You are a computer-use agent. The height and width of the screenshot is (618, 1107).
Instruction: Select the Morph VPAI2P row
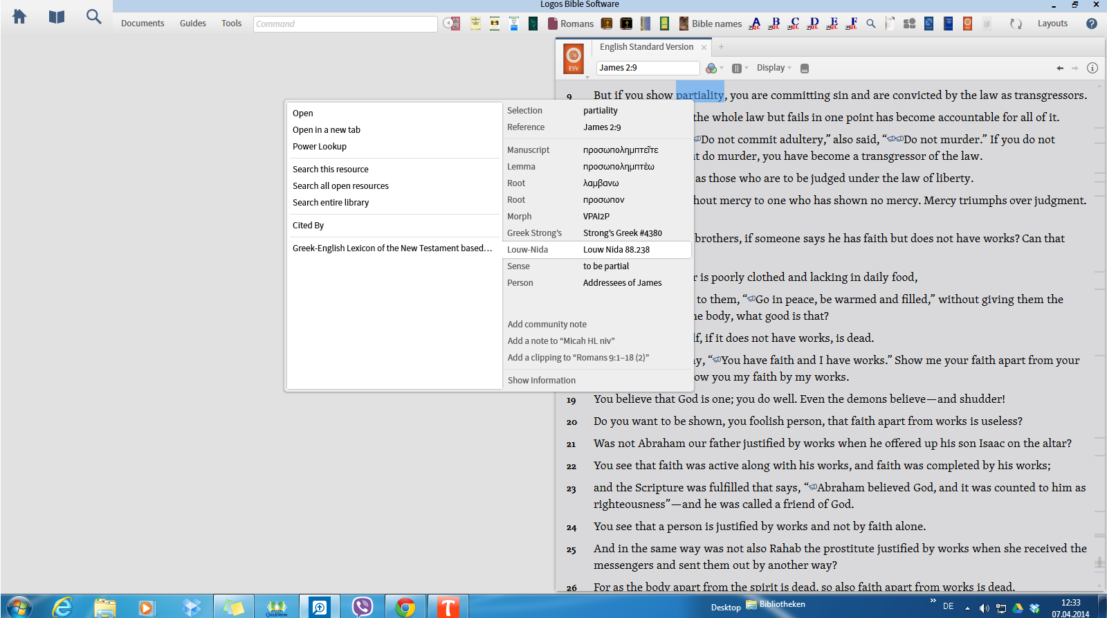[598, 217]
